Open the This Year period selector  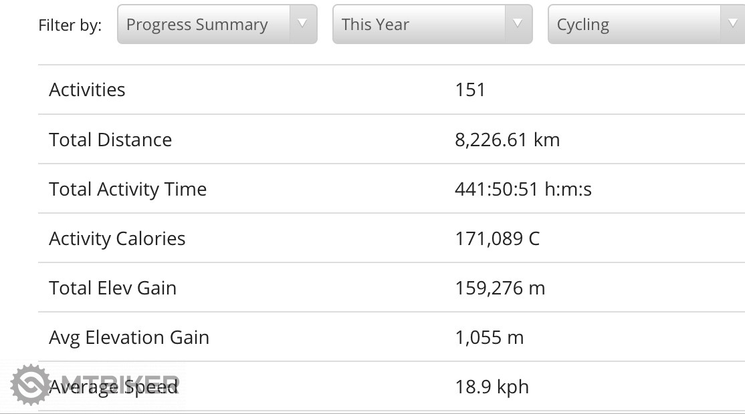pos(419,25)
